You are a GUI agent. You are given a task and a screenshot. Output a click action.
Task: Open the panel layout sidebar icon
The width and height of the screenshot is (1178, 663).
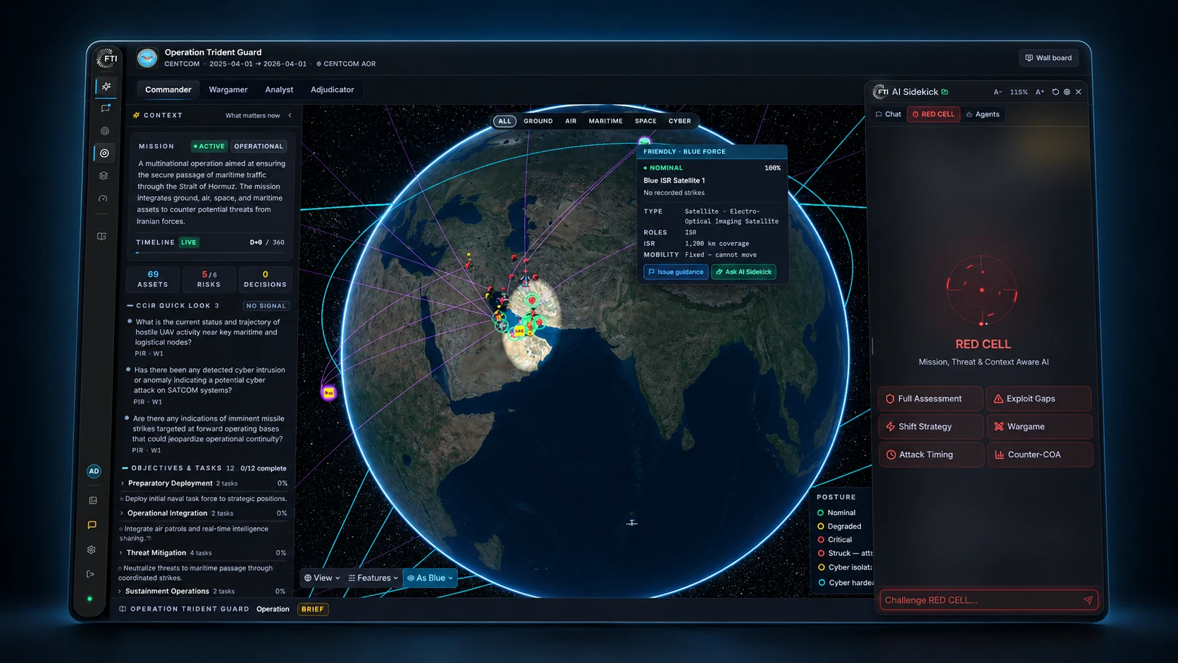click(x=93, y=500)
